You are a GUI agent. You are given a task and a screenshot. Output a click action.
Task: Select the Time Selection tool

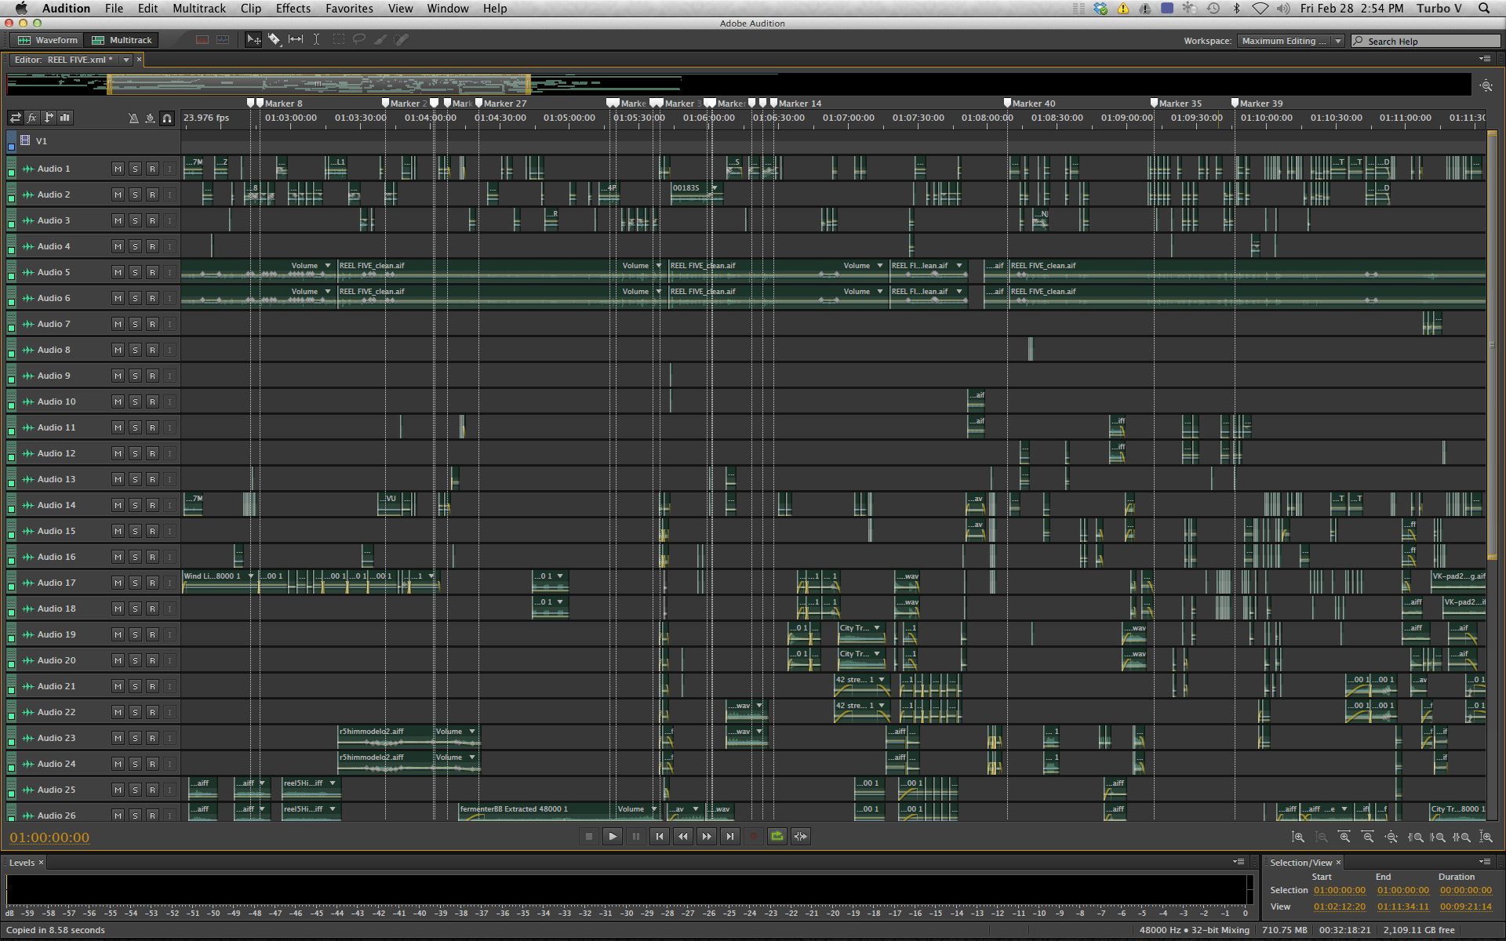317,39
